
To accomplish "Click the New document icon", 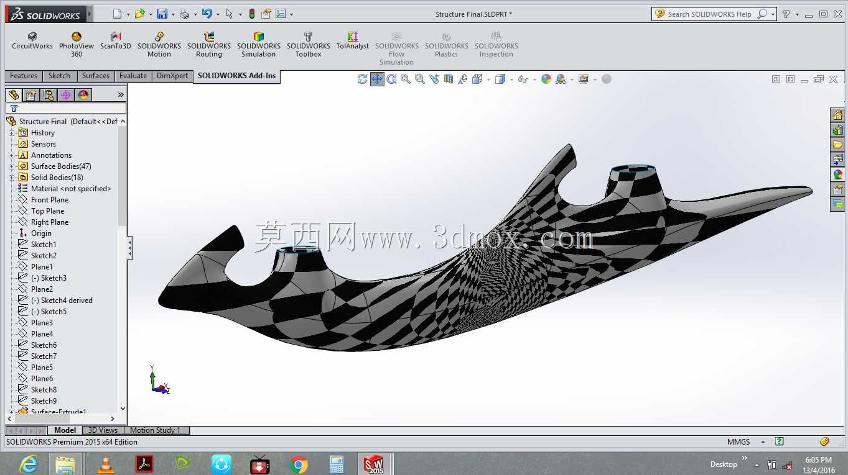I will tap(118, 14).
